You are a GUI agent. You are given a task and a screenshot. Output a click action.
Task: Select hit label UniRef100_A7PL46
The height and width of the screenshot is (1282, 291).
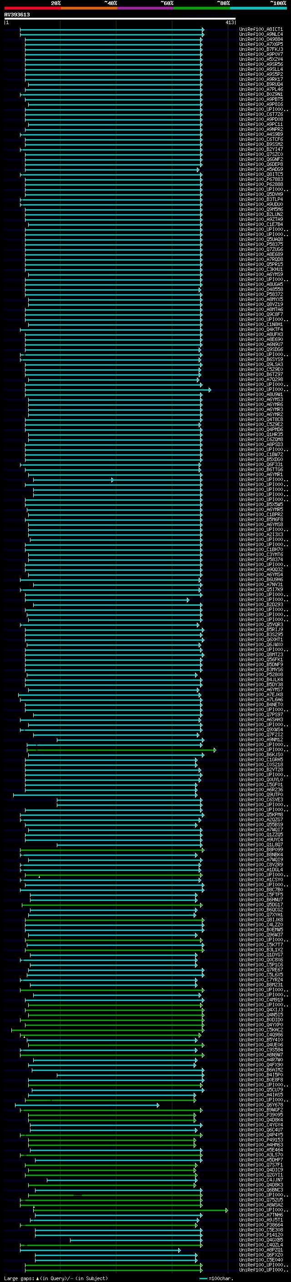pos(261,90)
